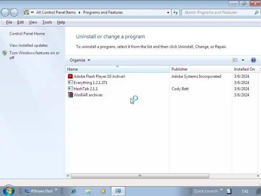
Task: Navigate to All Control Panel Items breadcrumb
Action: (56, 12)
